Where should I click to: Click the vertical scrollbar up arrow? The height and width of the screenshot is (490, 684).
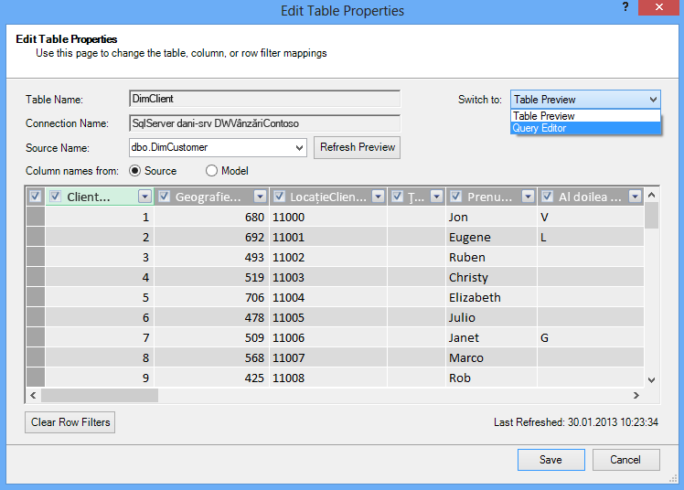pos(651,195)
